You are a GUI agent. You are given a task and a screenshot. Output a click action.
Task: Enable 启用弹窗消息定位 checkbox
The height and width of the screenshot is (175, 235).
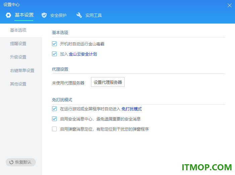[54, 129]
